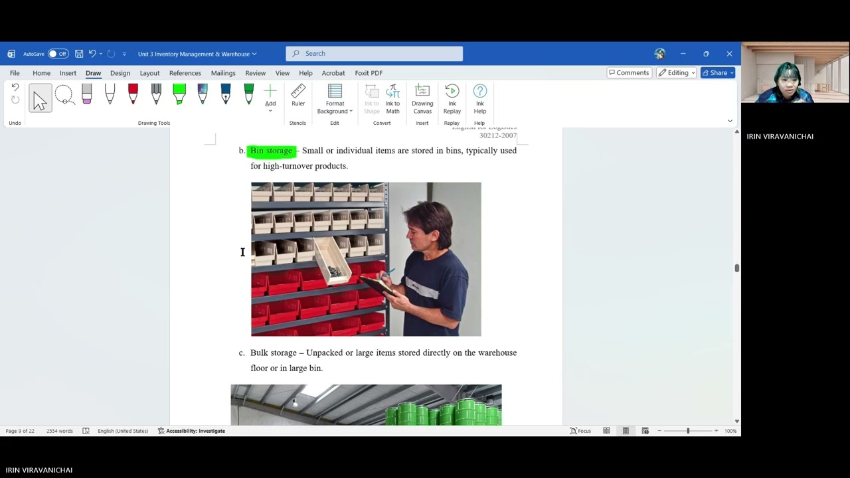This screenshot has width=850, height=478.
Task: Switch to the Home tab
Action: tap(41, 73)
